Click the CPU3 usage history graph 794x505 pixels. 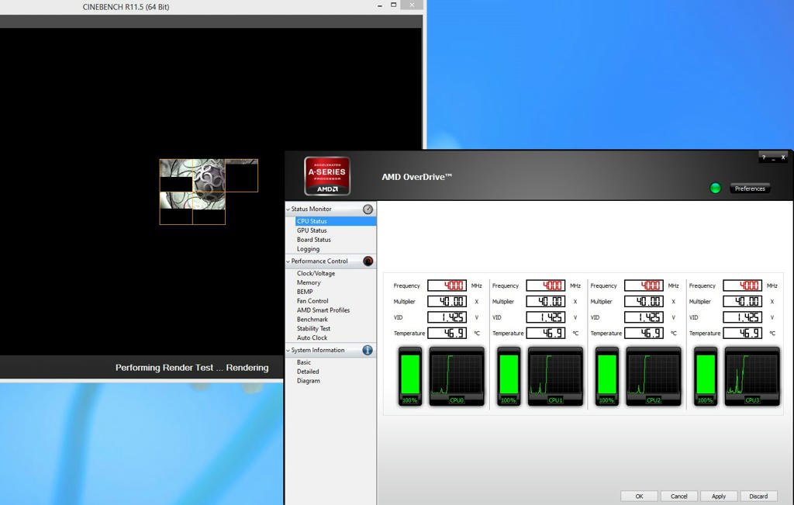click(x=752, y=375)
